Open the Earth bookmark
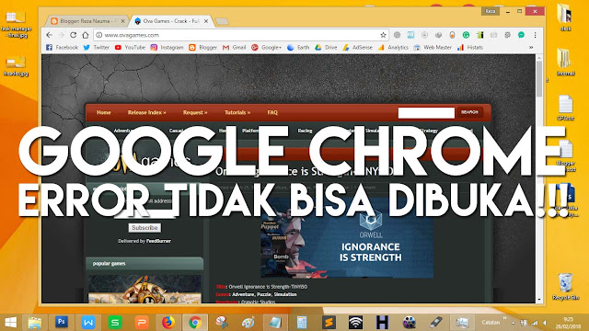 point(298,47)
